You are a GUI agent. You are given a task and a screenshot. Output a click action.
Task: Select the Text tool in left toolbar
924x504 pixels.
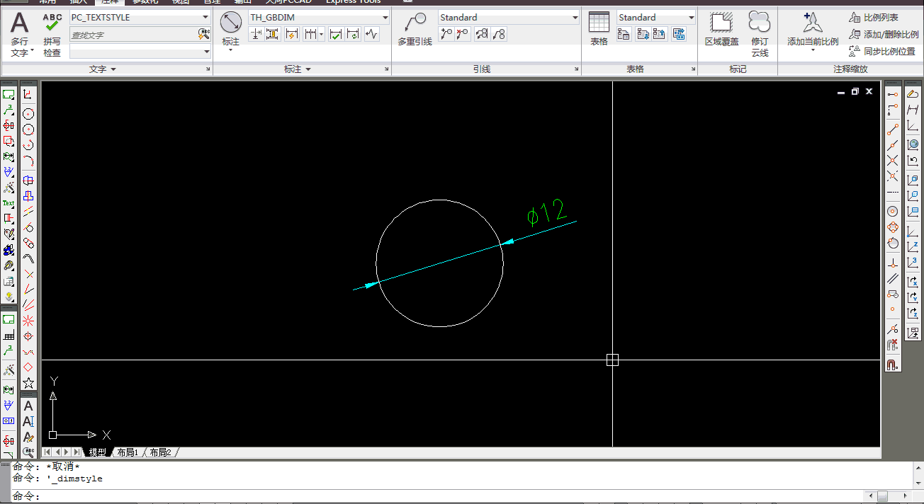coord(9,203)
